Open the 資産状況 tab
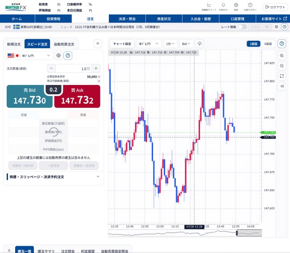Image resolution: width=290 pixels, height=253 pixels. (164, 19)
